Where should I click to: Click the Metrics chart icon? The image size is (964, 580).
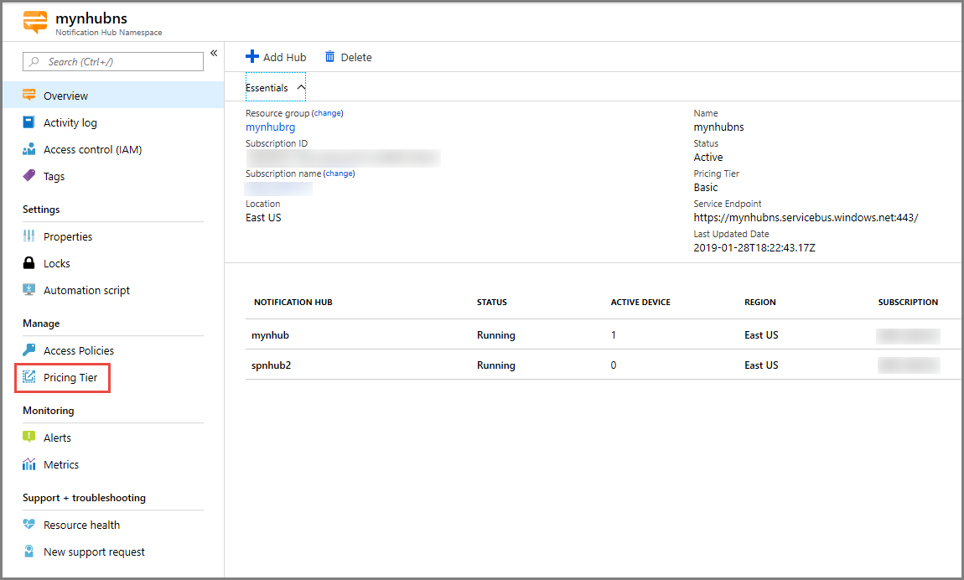tap(29, 464)
